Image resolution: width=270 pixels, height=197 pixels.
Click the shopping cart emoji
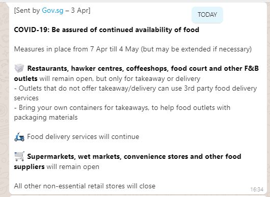click(19, 156)
